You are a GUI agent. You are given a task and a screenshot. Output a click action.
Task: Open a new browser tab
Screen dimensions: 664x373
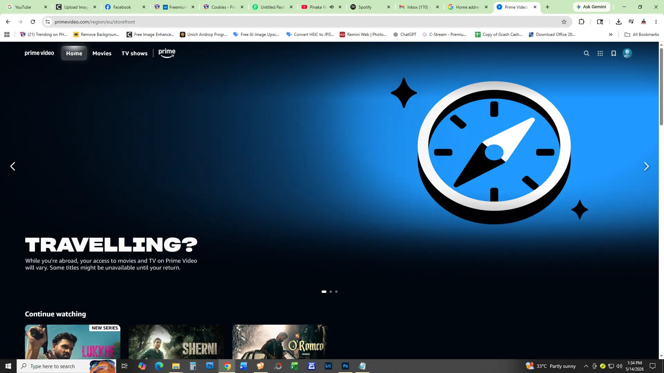[547, 7]
